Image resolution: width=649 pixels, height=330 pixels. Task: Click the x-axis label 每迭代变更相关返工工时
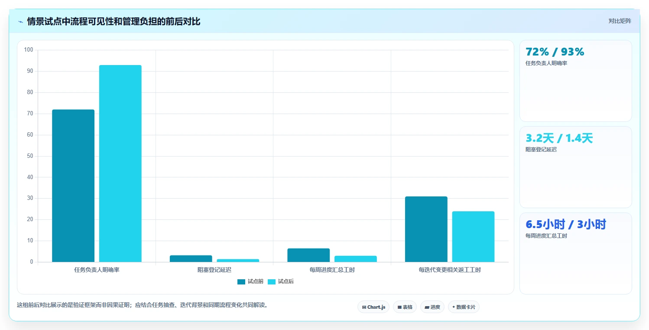coord(450,270)
